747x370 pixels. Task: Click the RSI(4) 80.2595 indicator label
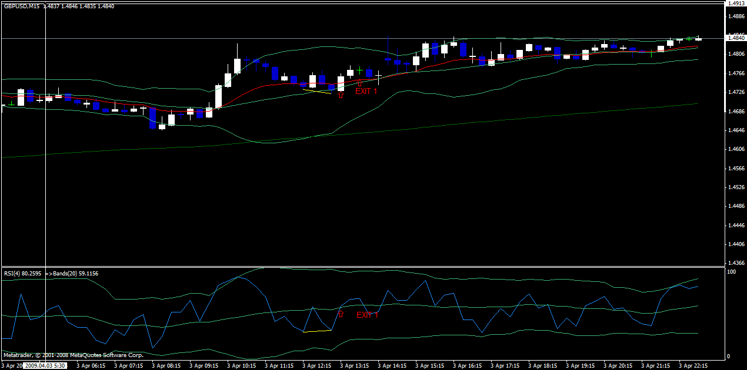coord(22,274)
